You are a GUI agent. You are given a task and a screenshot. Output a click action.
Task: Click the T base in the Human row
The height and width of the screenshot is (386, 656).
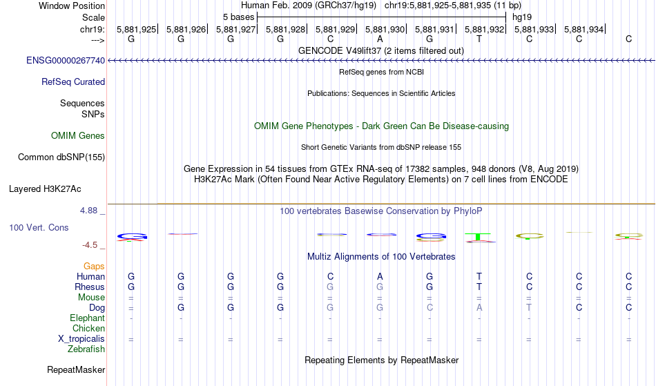point(479,276)
